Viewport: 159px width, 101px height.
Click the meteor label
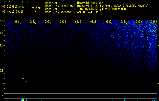pos(36,8)
